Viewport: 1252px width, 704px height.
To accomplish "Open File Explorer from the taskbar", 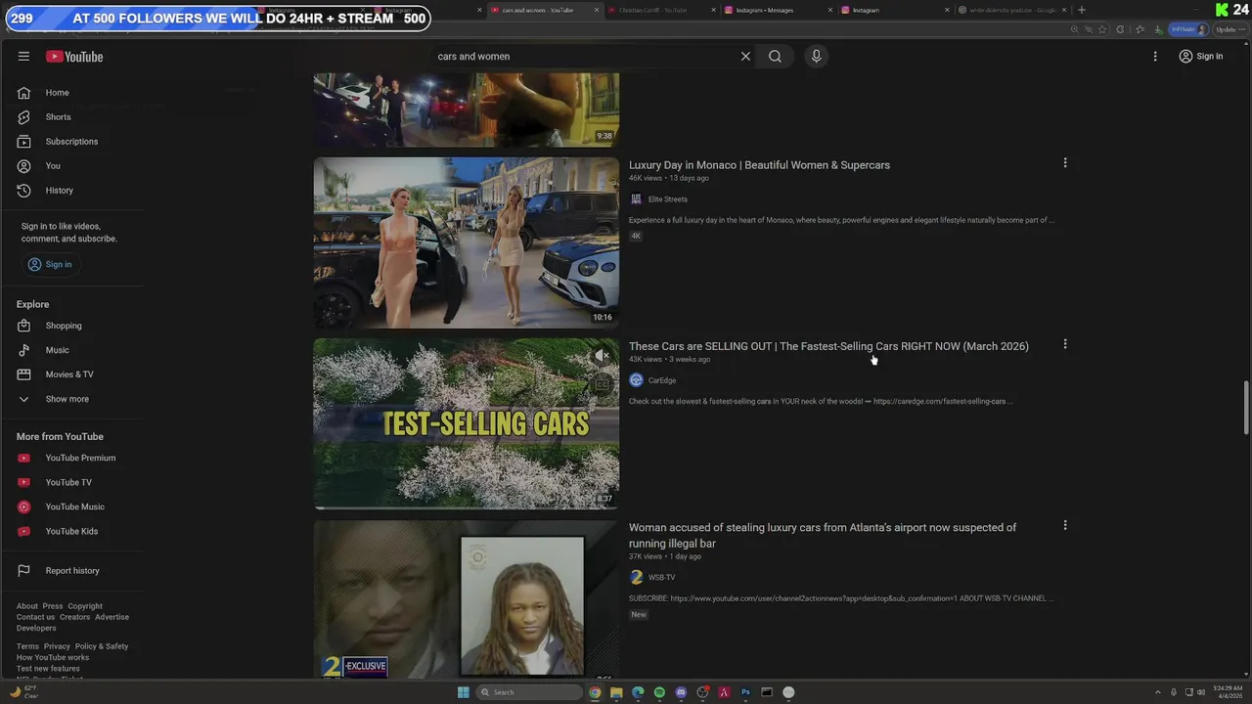I will click(x=616, y=692).
